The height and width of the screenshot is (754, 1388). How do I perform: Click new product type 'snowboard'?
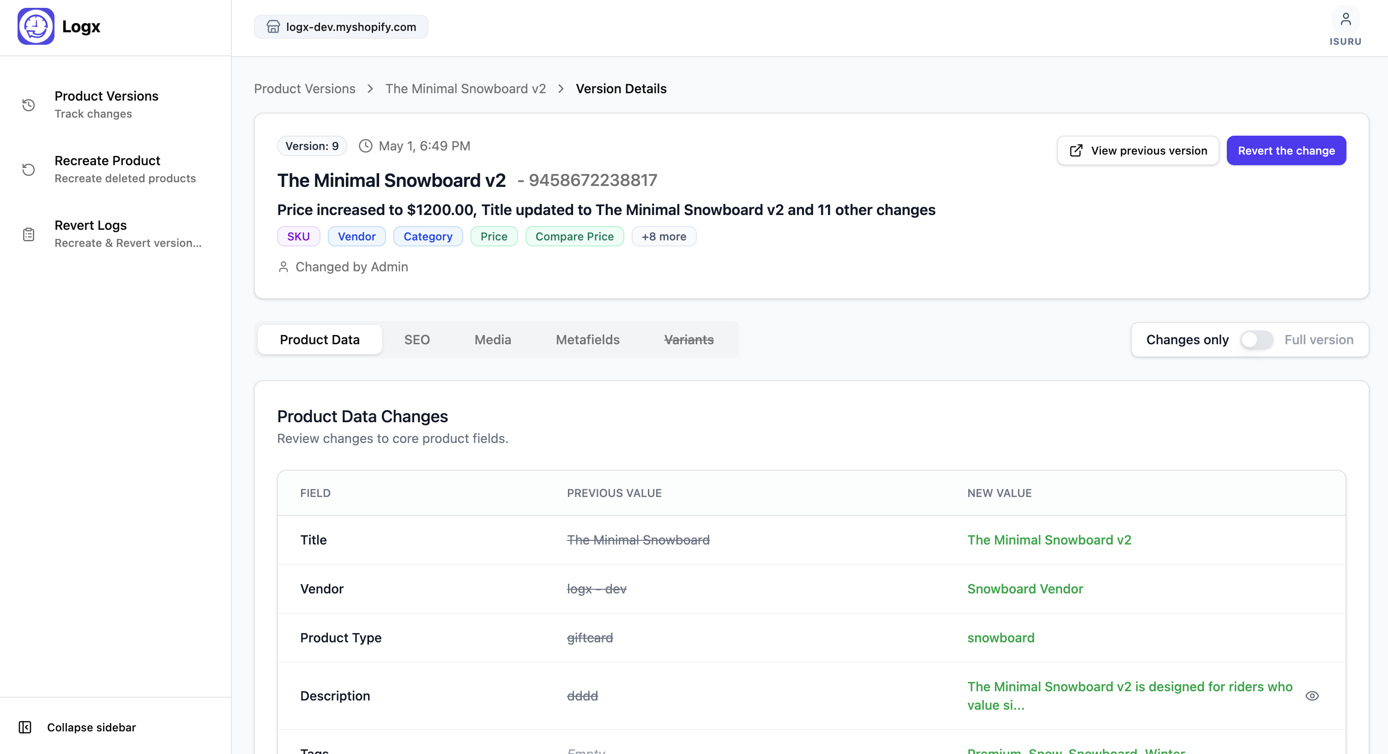[1001, 638]
